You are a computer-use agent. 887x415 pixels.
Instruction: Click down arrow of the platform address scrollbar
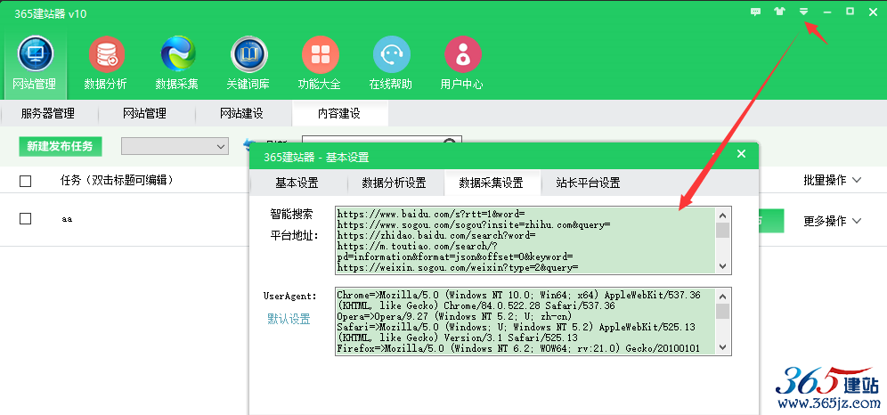(x=723, y=266)
